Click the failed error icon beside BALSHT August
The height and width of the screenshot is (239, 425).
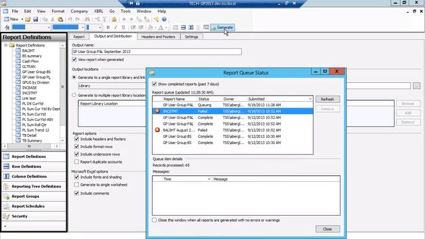157,130
